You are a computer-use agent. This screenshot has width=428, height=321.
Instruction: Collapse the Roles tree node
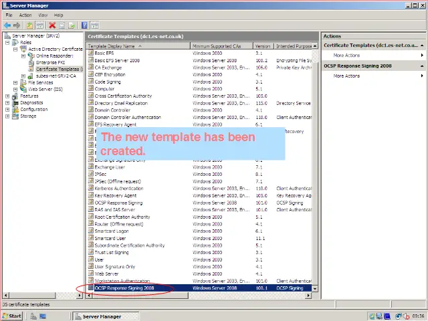[x=7, y=42]
